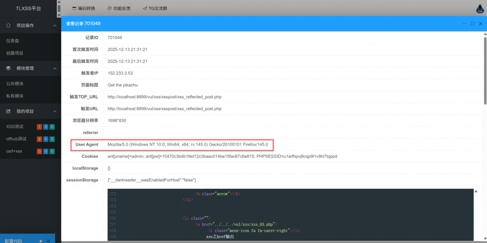Click the localStorage value {}
The image size is (487, 243).
(109, 168)
